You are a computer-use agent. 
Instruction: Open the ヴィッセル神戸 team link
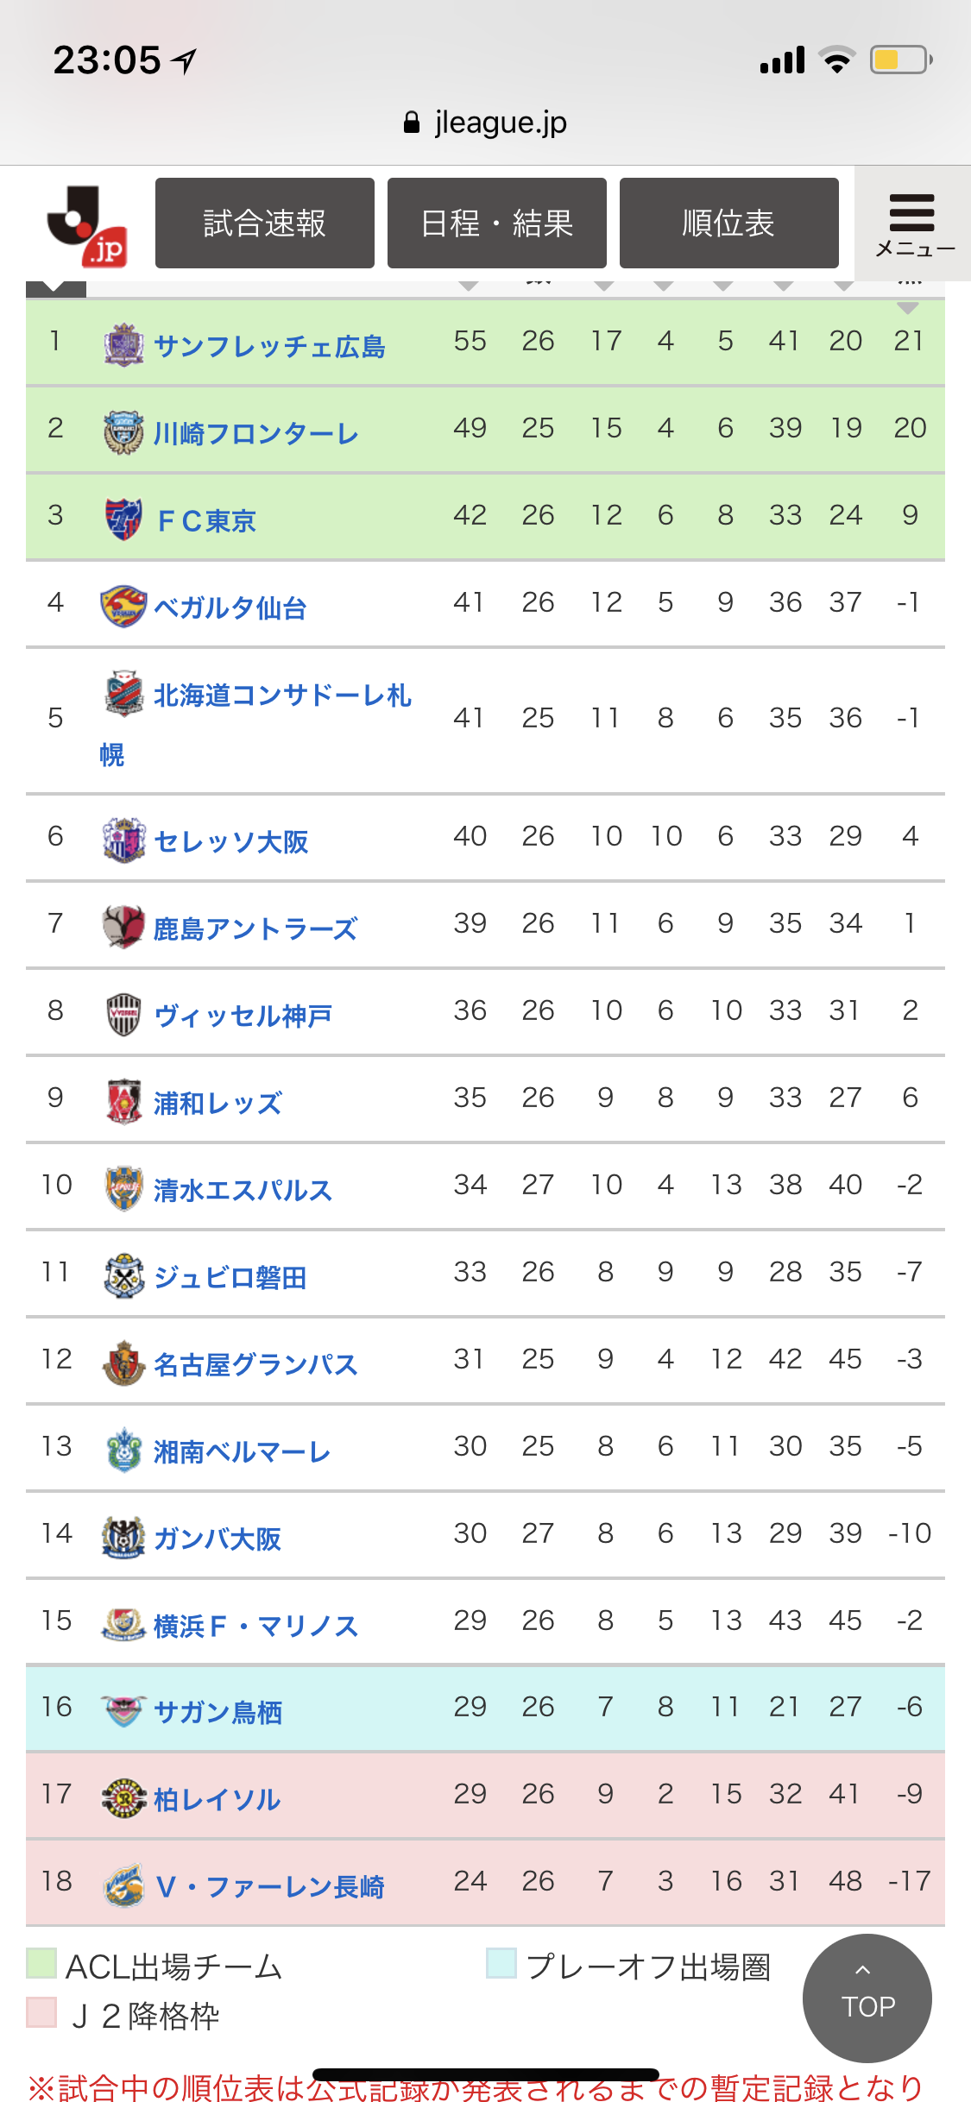coord(243,1016)
